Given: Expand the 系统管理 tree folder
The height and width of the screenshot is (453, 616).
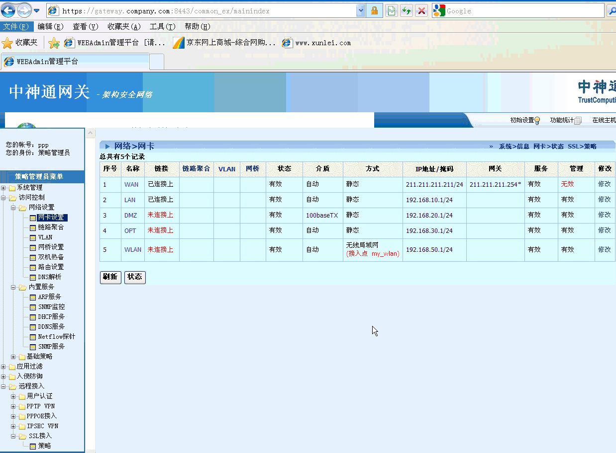Looking at the screenshot, I should tap(4, 188).
